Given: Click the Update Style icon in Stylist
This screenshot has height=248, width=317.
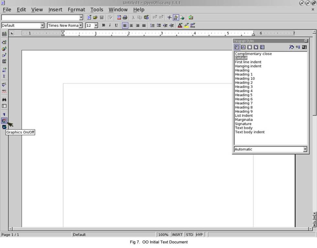Looking at the screenshot, I should pos(304,47).
